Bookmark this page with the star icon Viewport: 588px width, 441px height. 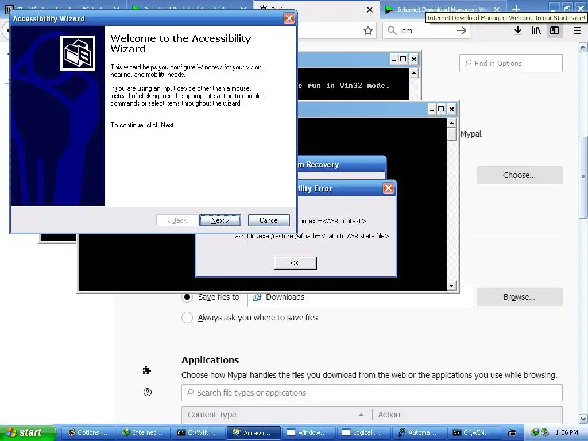368,31
